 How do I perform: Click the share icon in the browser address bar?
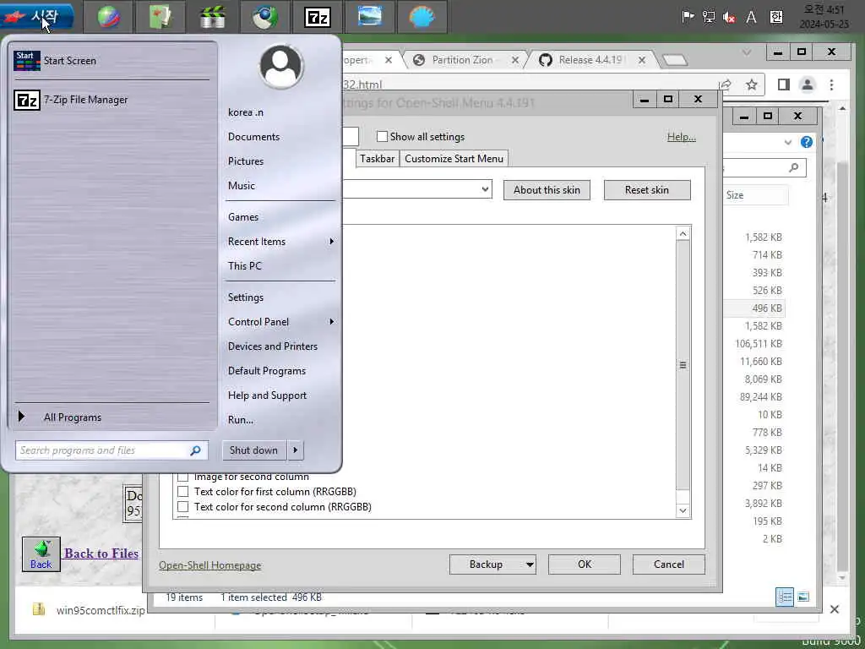(725, 85)
